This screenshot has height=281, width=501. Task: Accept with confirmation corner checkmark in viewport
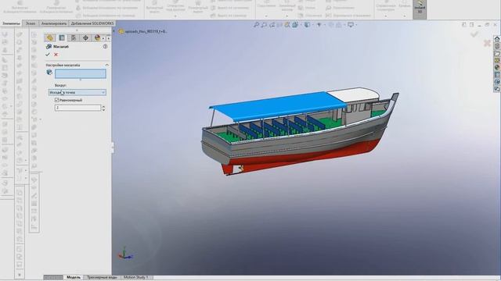pos(474,34)
